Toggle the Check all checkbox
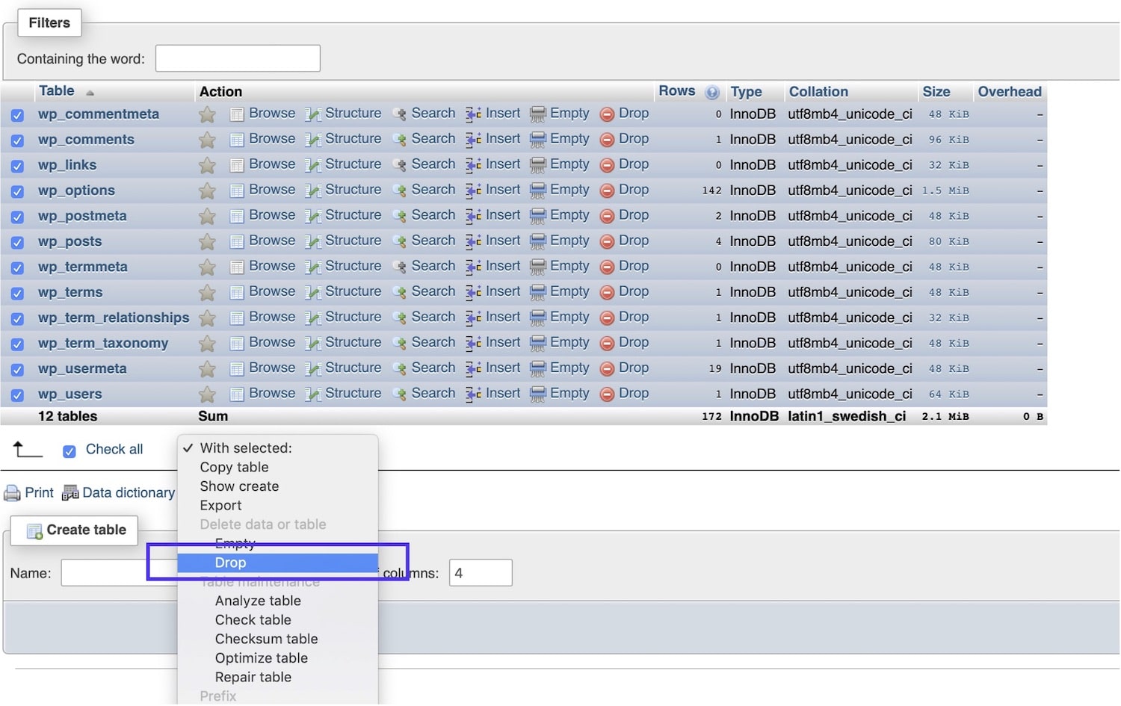The width and height of the screenshot is (1121, 706). (x=70, y=450)
